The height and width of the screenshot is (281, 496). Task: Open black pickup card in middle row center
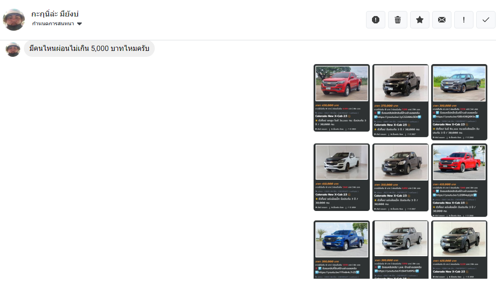[x=400, y=177]
